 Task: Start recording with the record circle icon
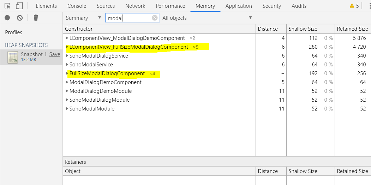coord(7,18)
